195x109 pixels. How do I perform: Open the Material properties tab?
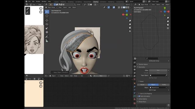pyautogui.click(x=135, y=99)
